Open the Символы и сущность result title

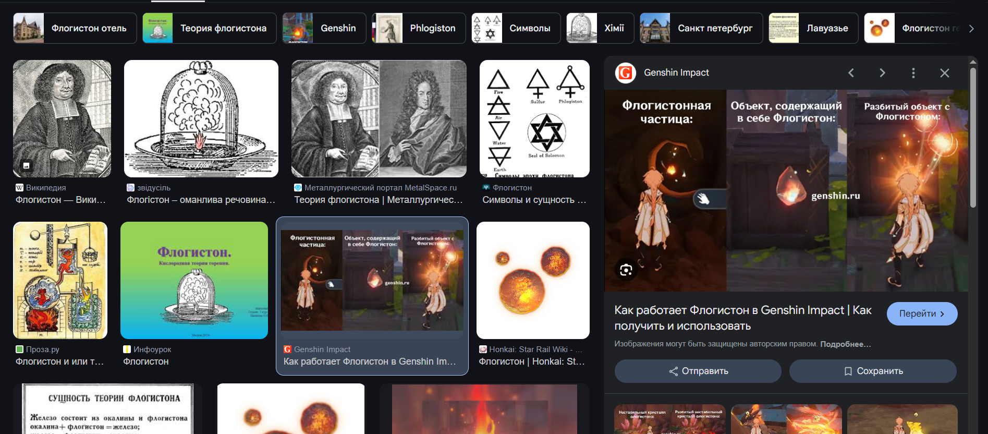click(534, 200)
